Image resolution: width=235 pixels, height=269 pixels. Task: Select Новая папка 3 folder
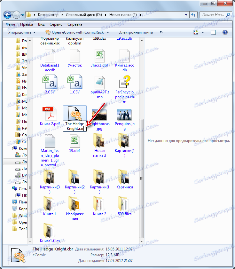tap(99, 146)
